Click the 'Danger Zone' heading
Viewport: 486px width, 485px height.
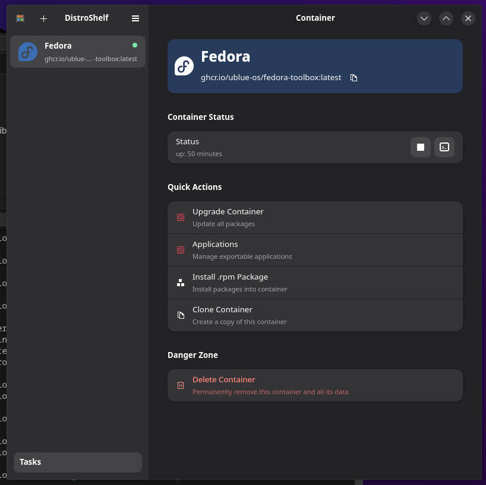tap(192, 355)
